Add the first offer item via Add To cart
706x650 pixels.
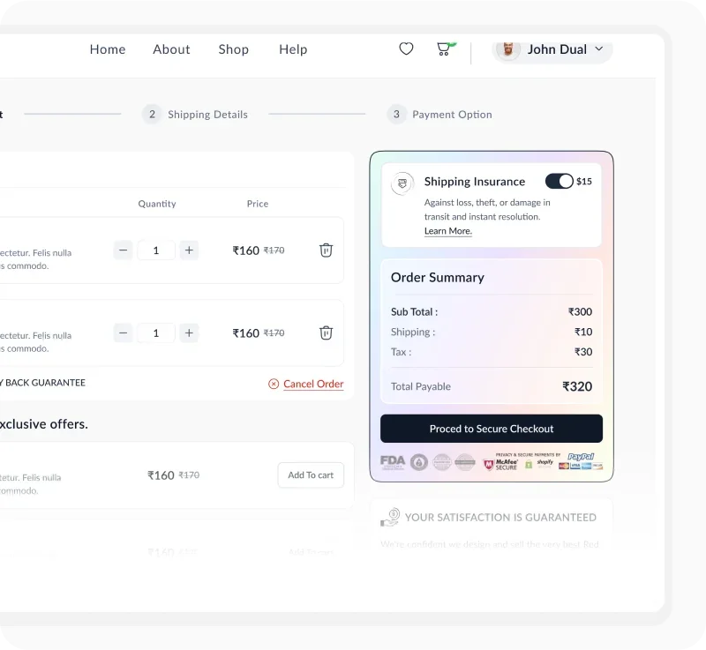pyautogui.click(x=311, y=475)
